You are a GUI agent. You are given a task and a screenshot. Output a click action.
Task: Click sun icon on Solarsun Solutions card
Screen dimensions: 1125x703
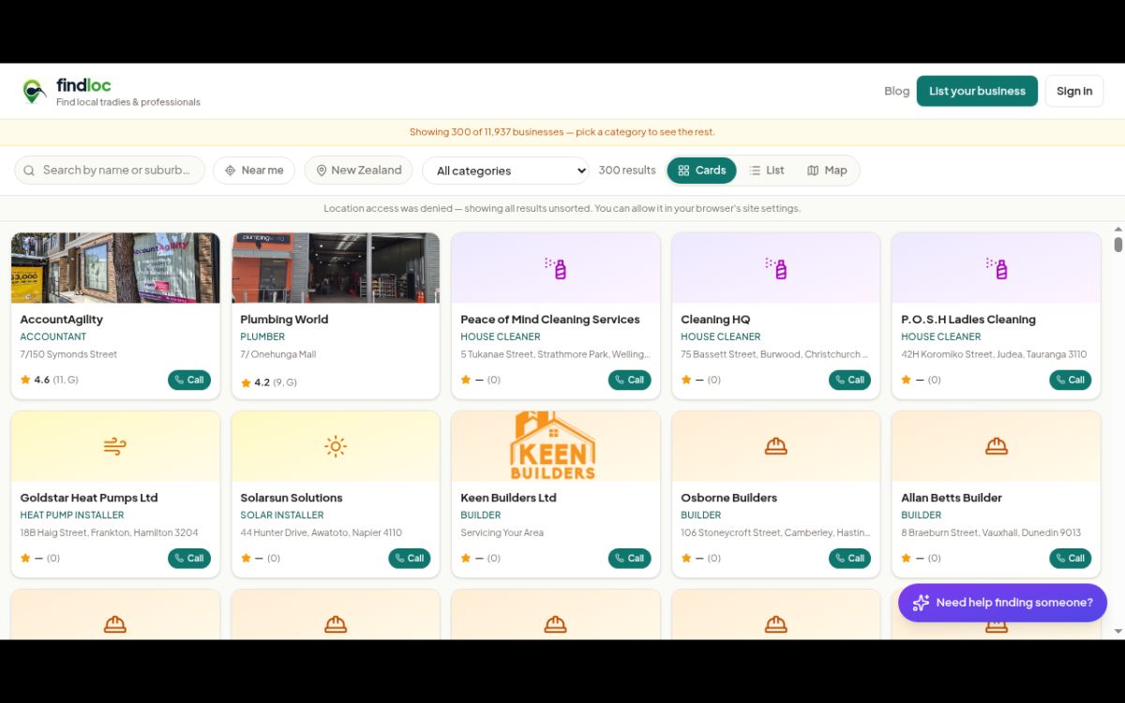coord(336,446)
